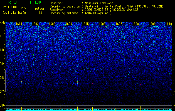This screenshot has height=111, width=175.
Task: Select the file name 0211131600.png
Action: click(x=14, y=7)
